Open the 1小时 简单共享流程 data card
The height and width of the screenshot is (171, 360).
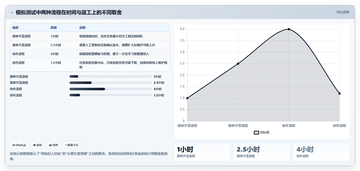[x=202, y=152]
